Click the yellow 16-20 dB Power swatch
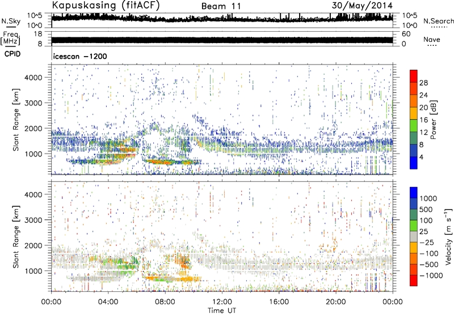The image size is (454, 314). pyautogui.click(x=414, y=113)
